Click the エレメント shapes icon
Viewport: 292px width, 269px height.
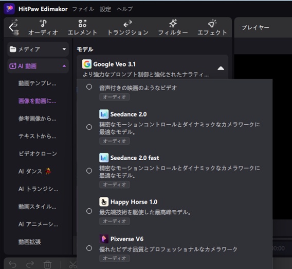coord(82,23)
